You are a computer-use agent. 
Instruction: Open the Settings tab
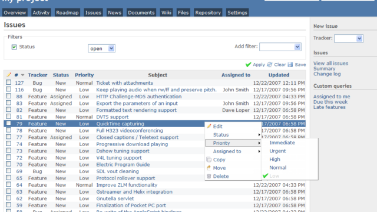(237, 13)
